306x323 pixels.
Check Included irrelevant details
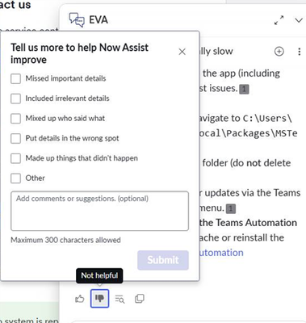tap(15, 99)
